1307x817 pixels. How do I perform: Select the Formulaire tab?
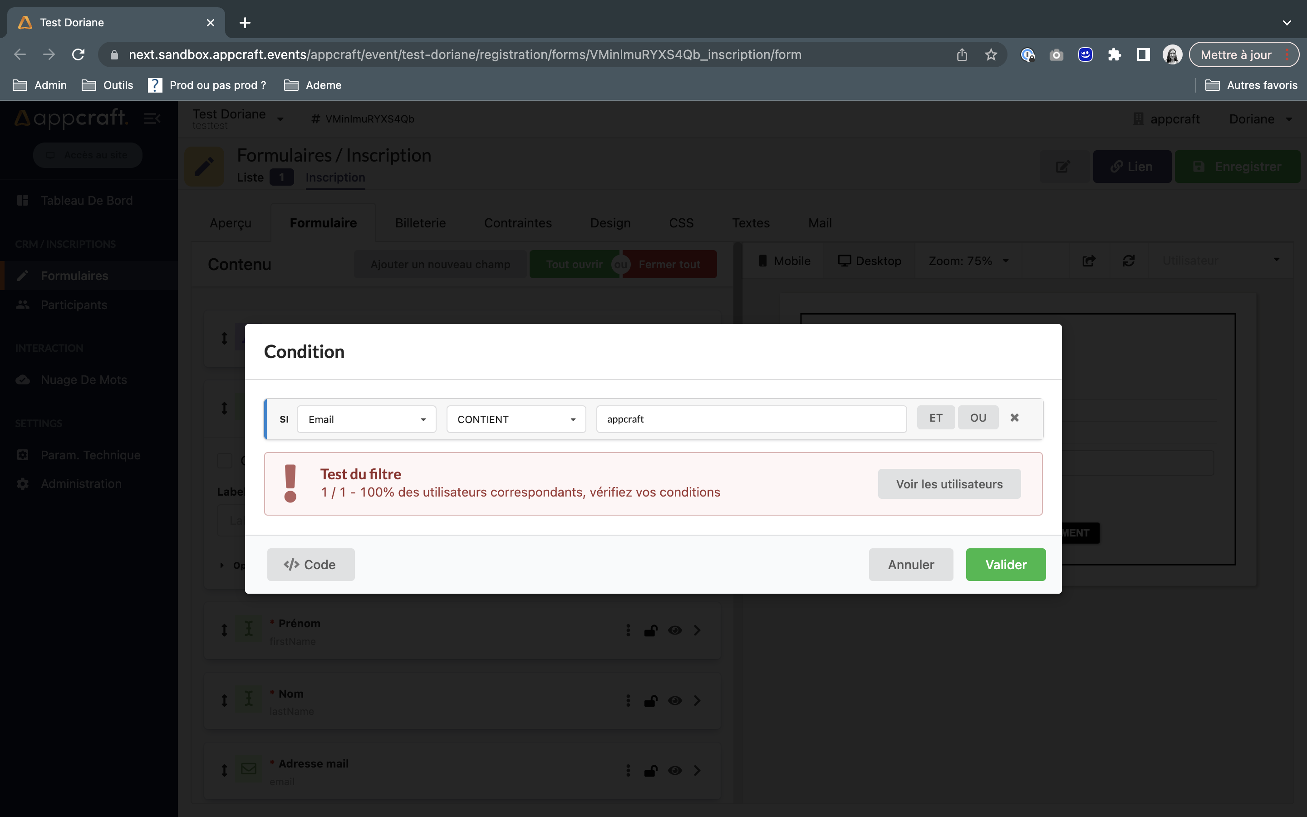[x=323, y=223]
